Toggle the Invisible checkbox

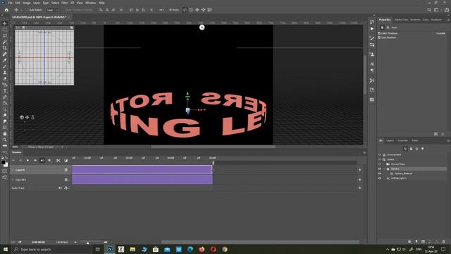click(x=433, y=33)
